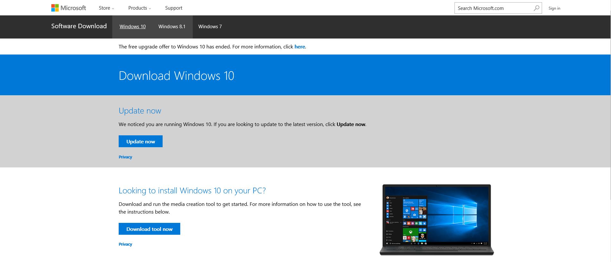Image resolution: width=611 pixels, height=262 pixels.
Task: Open Privacy link under Download tool
Action: click(x=125, y=244)
